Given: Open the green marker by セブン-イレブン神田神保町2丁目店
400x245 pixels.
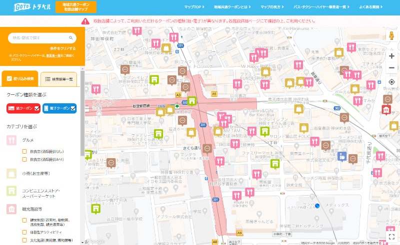Looking at the screenshot, I should (154, 80).
